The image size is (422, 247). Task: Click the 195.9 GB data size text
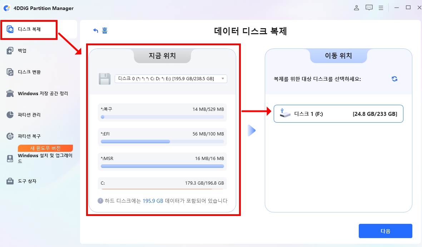(153, 201)
